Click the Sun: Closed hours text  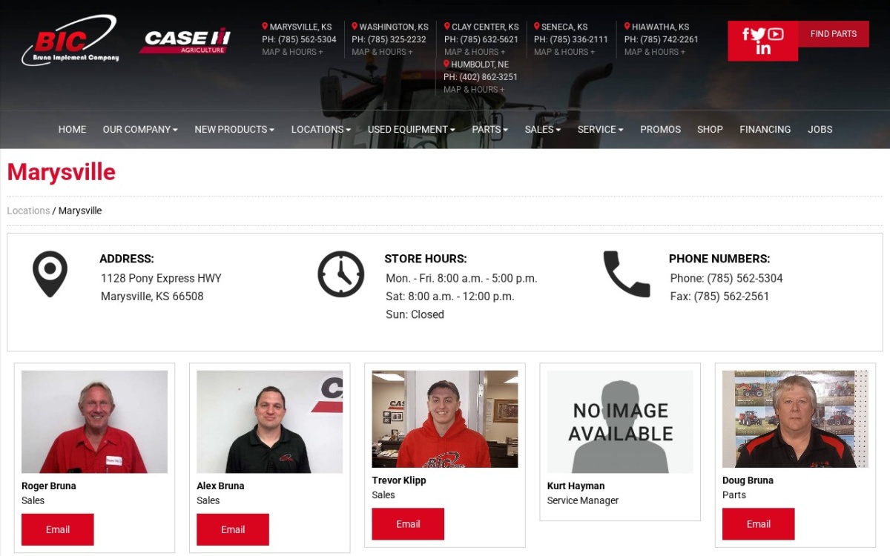[x=415, y=314]
